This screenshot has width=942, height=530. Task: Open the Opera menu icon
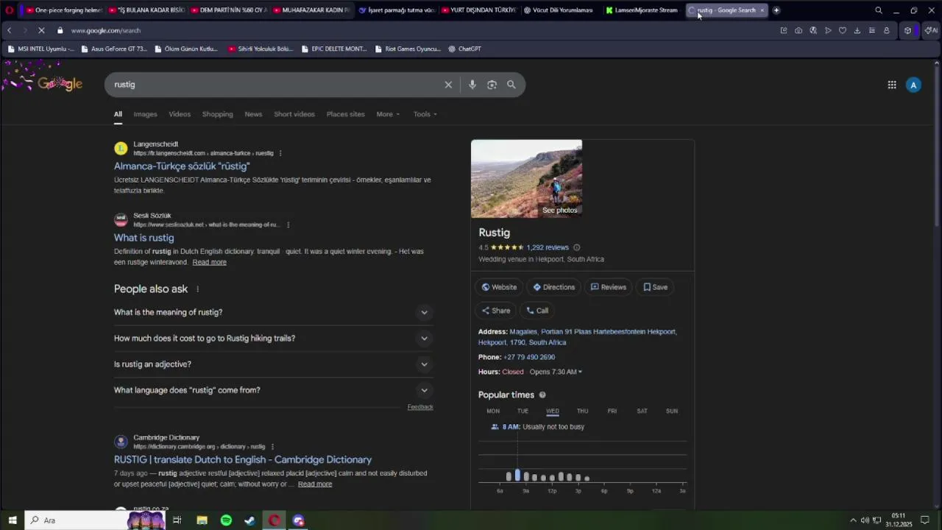(9, 10)
